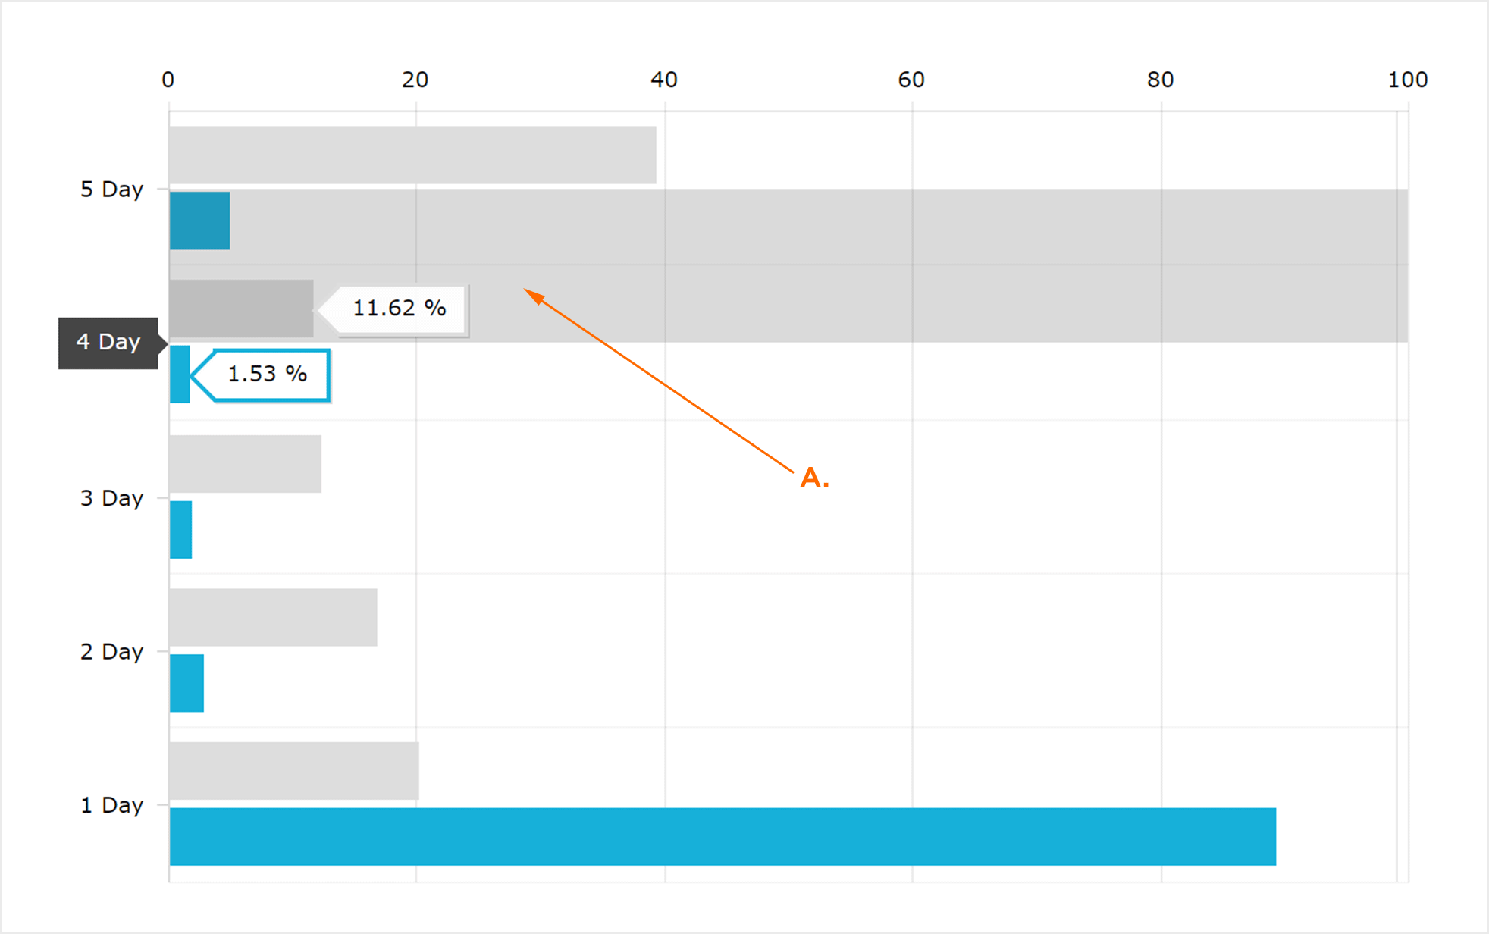Image resolution: width=1489 pixels, height=934 pixels.
Task: Click the gray 3 Day bar
Action: pyautogui.click(x=246, y=464)
